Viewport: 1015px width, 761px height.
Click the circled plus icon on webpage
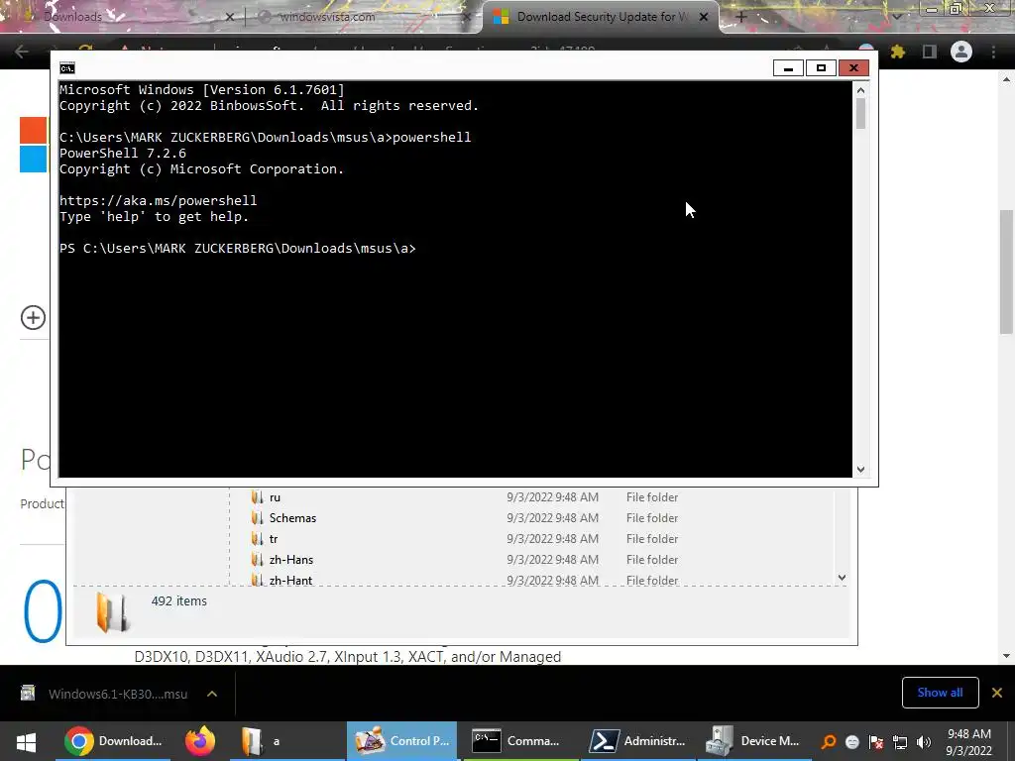pyautogui.click(x=33, y=317)
